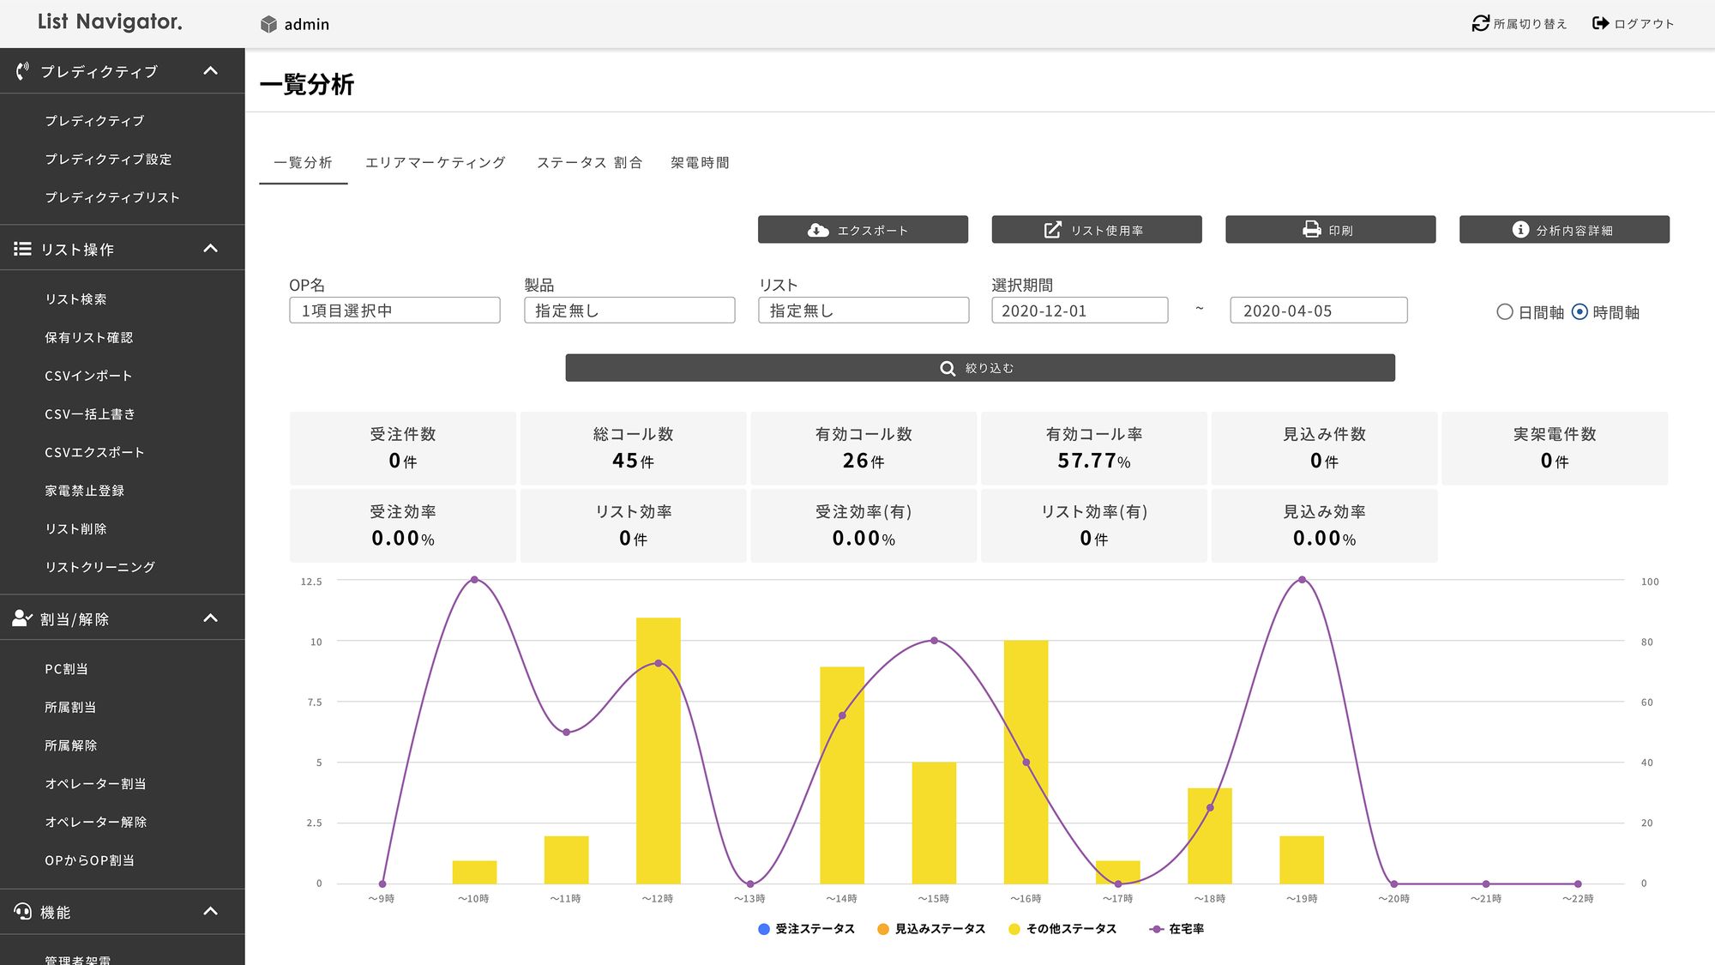Open PC割当 in the sidebar
The height and width of the screenshot is (965, 1715).
(66, 669)
